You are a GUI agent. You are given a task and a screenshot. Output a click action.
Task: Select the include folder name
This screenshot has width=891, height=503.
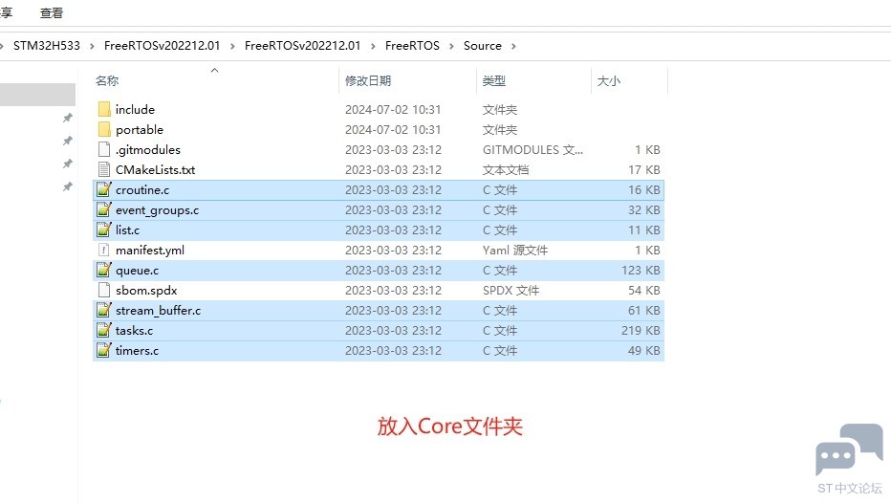click(x=135, y=109)
